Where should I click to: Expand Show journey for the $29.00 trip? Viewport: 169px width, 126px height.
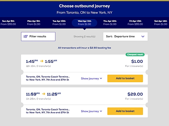(x=92, y=111)
